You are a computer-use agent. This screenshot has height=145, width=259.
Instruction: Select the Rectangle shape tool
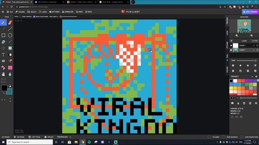[x=3, y=35]
